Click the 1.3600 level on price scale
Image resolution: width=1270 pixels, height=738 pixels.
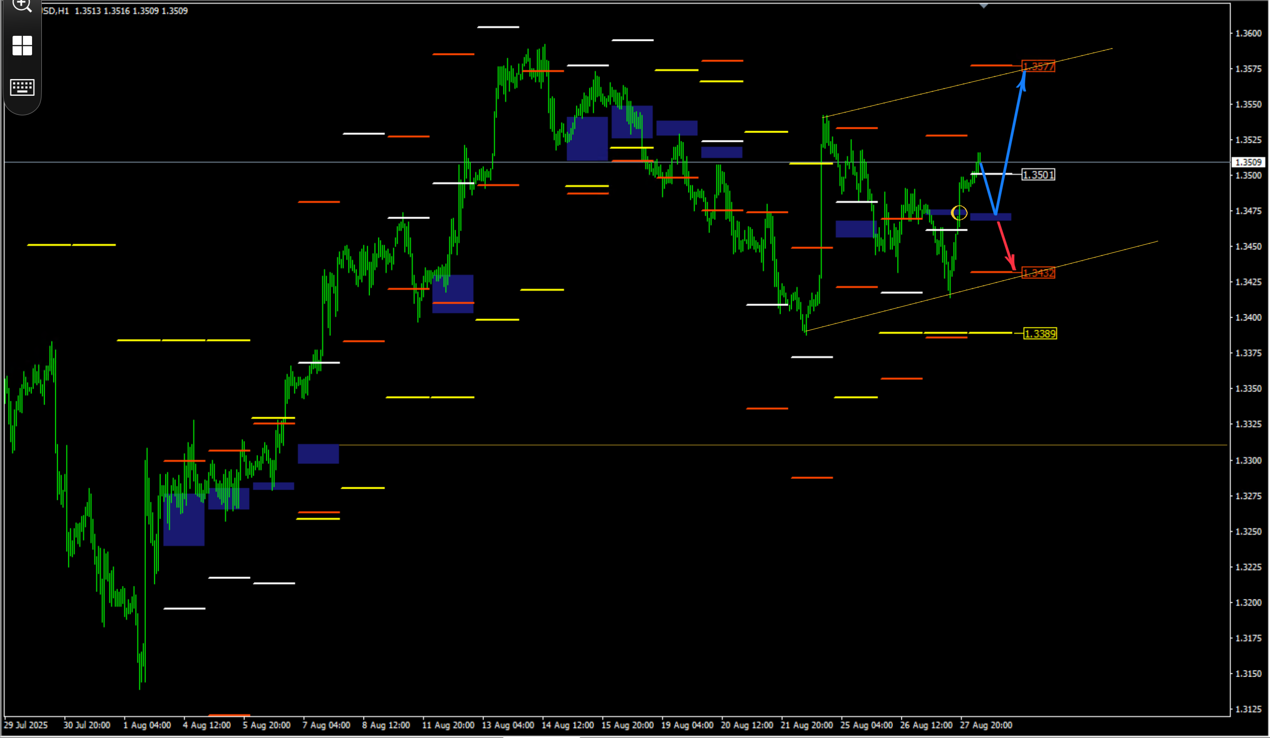click(1248, 33)
